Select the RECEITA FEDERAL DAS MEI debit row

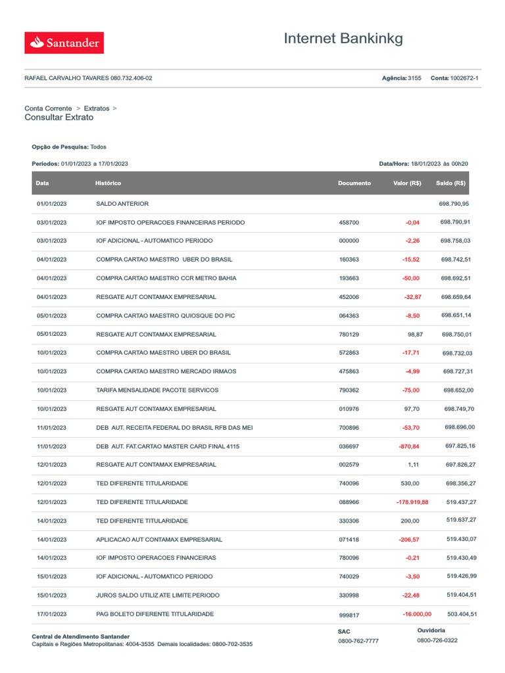tap(174, 428)
